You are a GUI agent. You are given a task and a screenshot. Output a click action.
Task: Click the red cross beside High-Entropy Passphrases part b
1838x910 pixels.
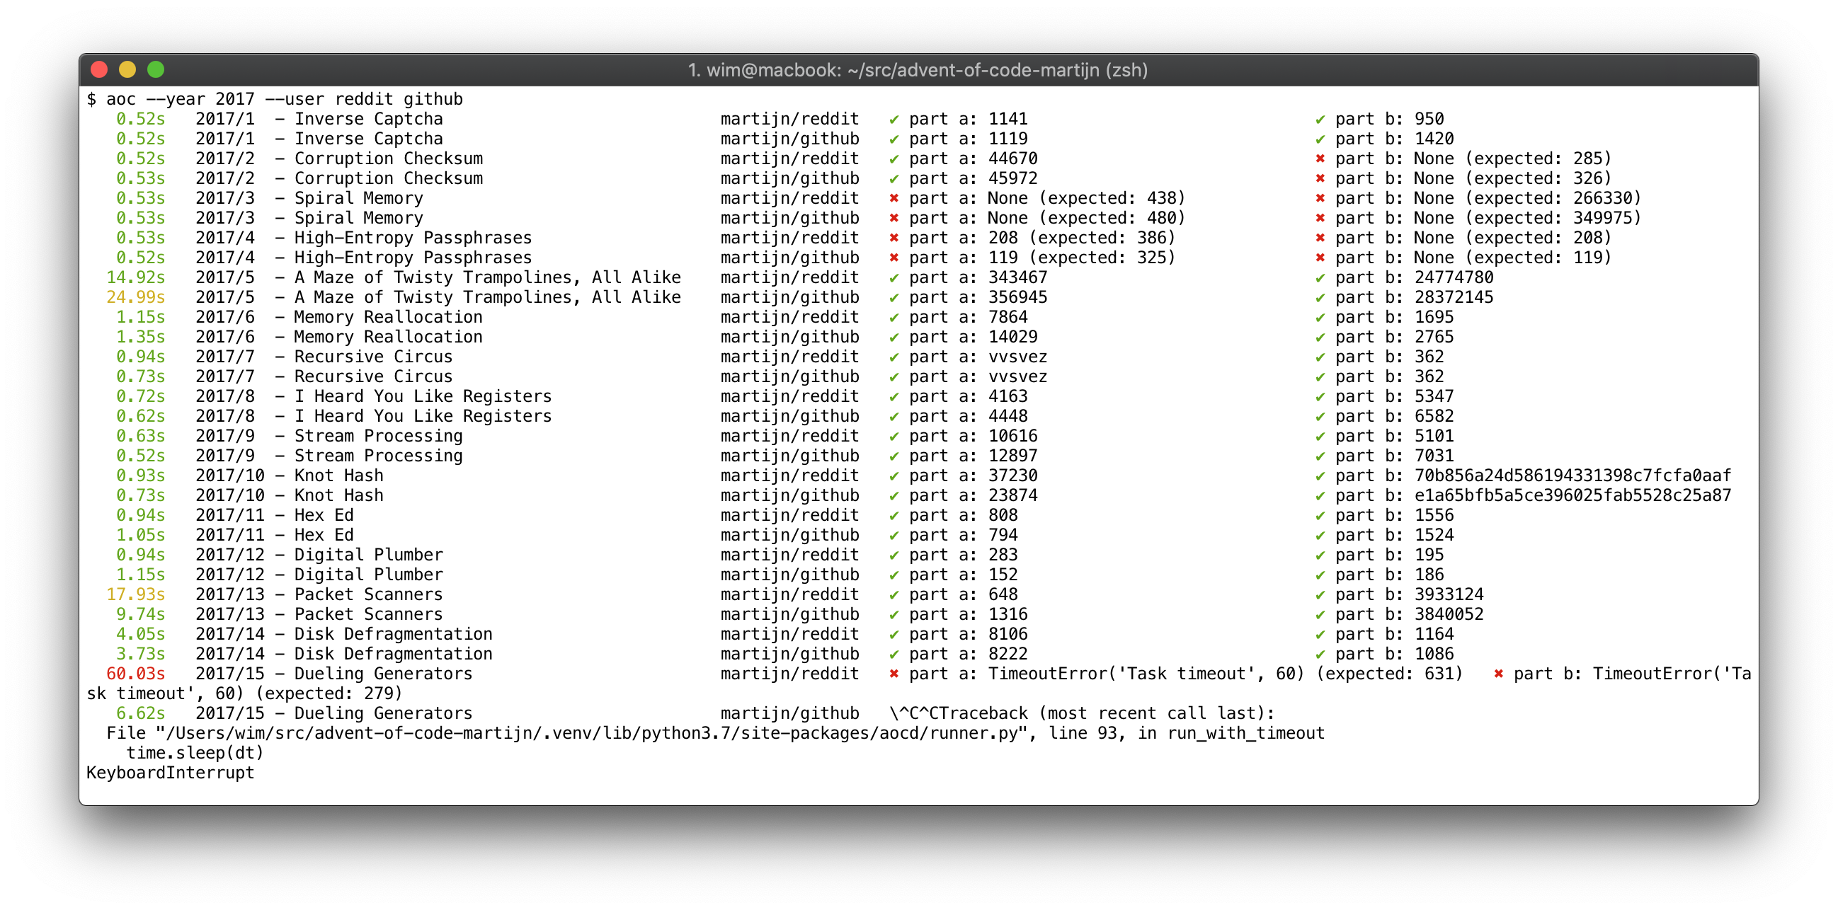[x=1320, y=238]
